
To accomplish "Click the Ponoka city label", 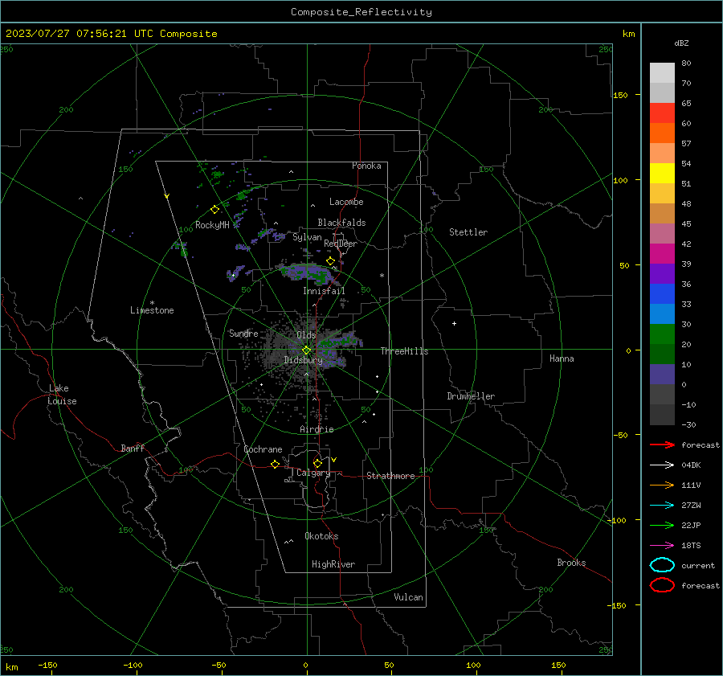I will (366, 166).
